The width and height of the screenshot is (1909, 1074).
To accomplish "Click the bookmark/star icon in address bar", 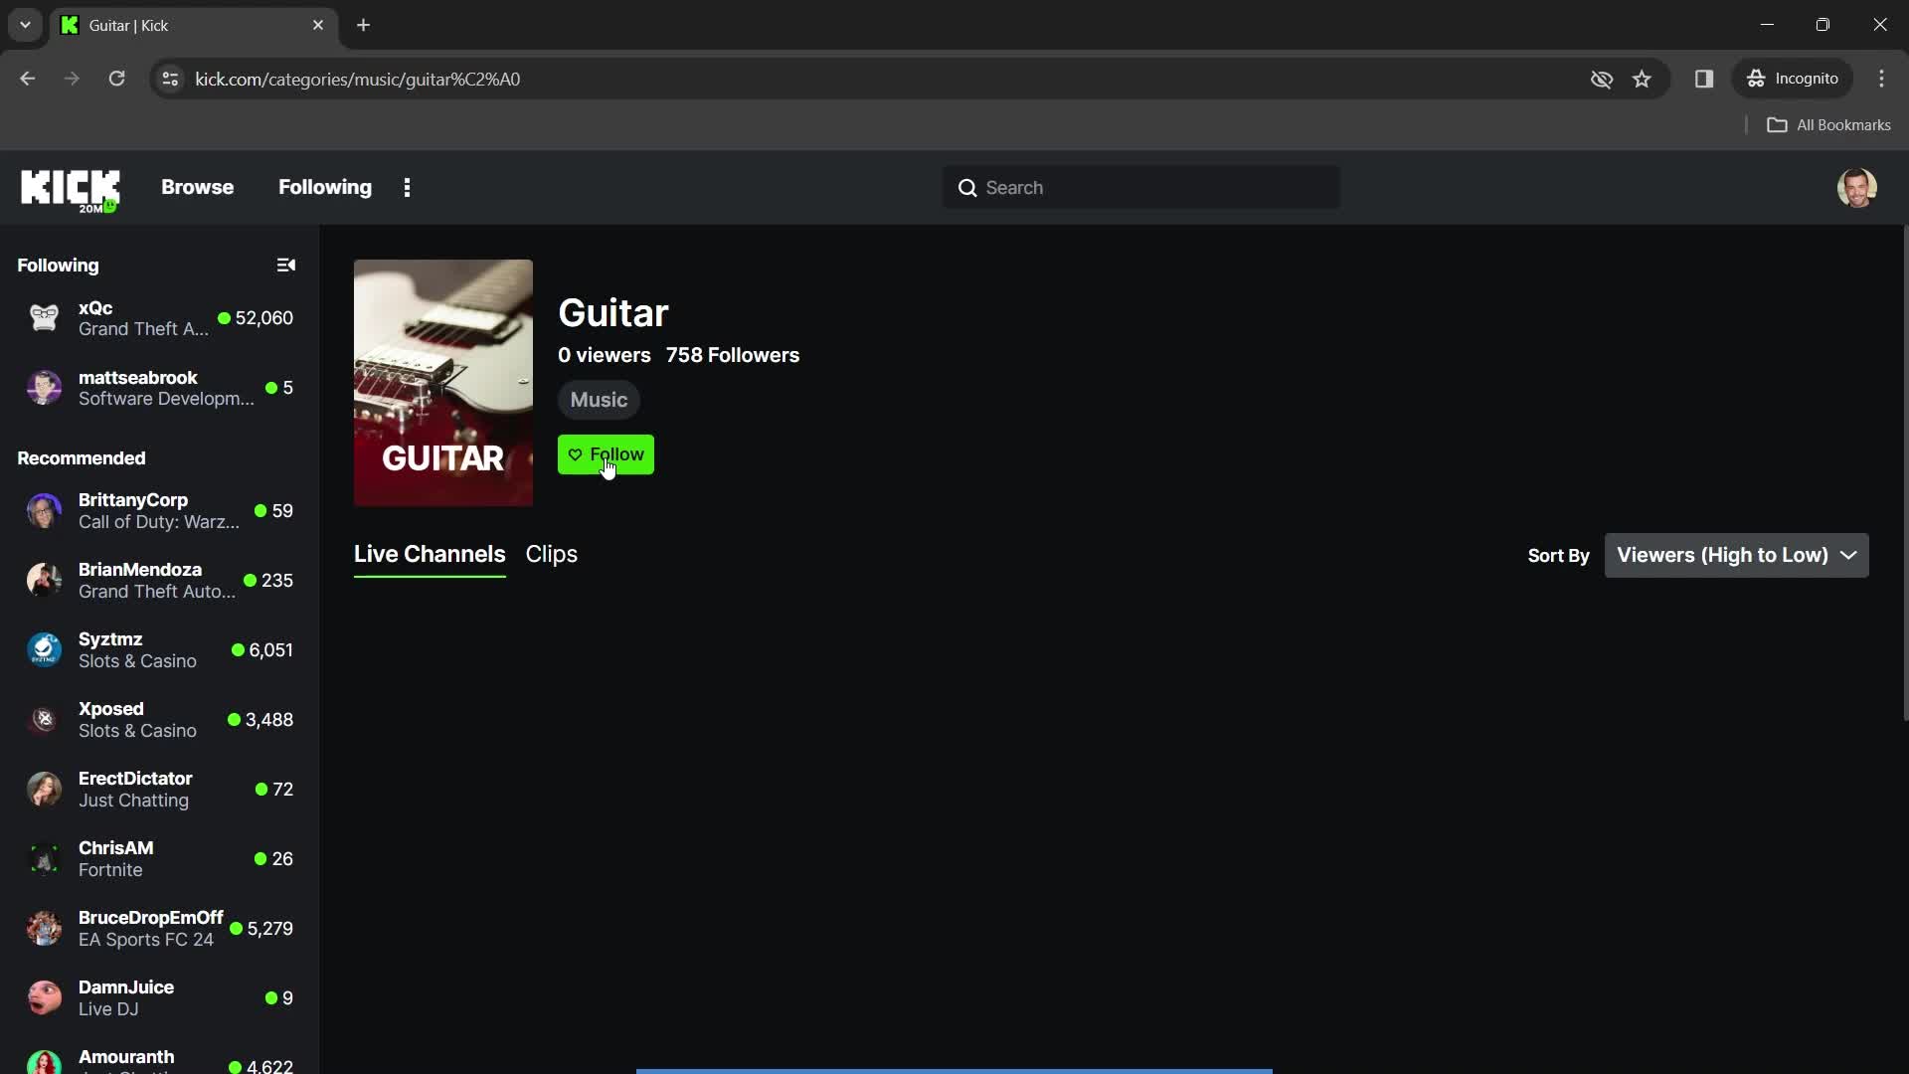I will click(1643, 79).
